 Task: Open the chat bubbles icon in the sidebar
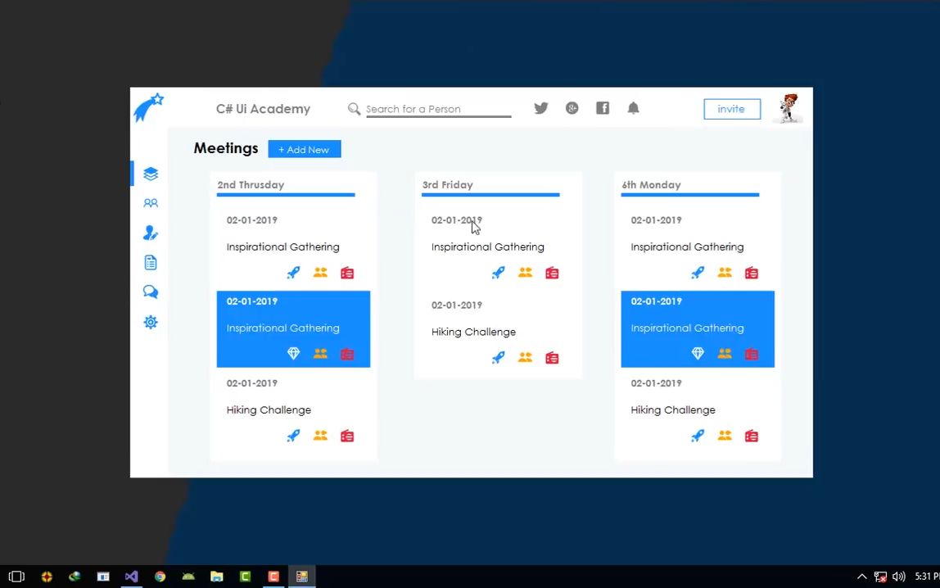point(151,292)
